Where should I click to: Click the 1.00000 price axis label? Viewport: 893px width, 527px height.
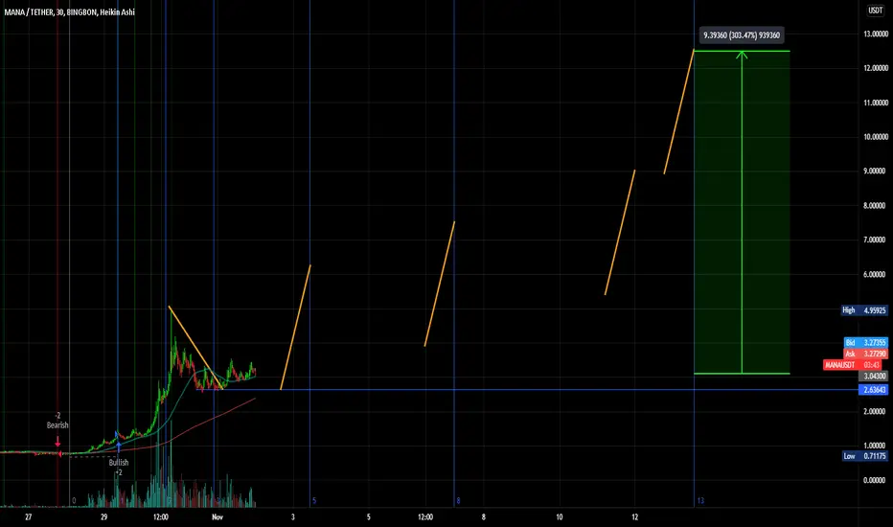[876, 446]
